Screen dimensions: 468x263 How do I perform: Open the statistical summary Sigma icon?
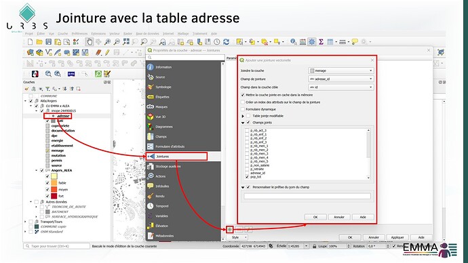tap(321, 42)
